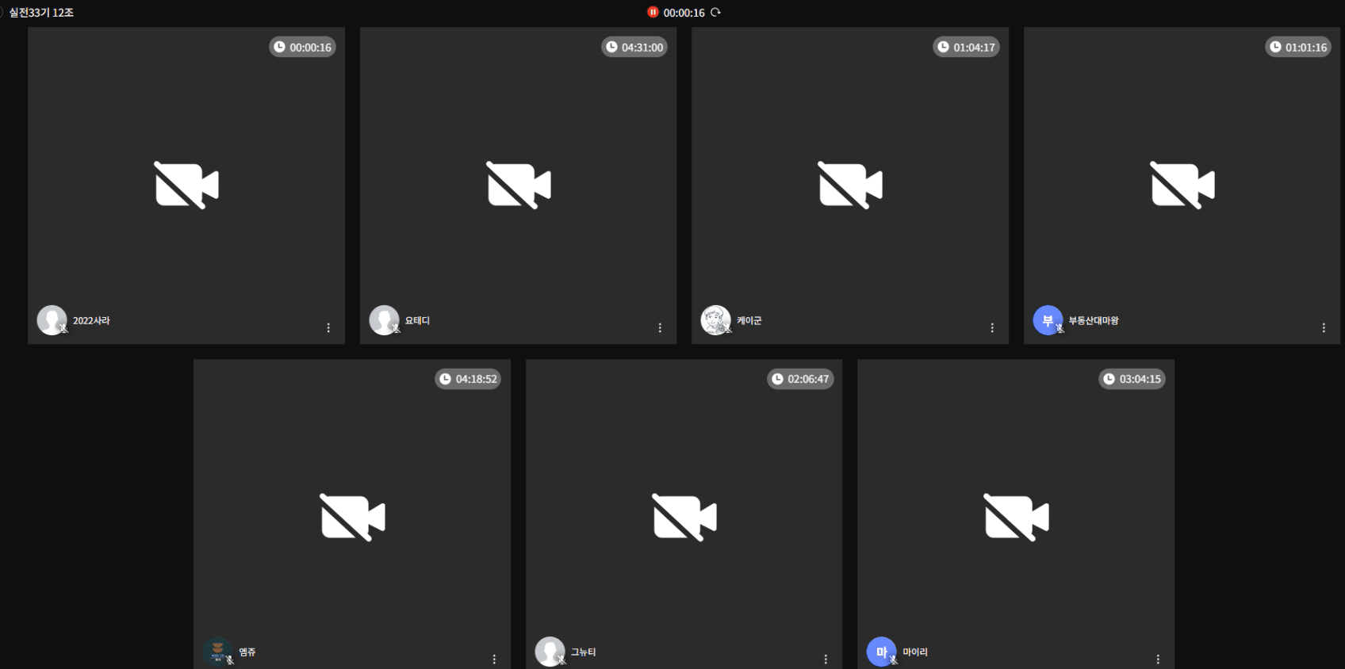
Task: Open the more options menu for 요태디
Action: tap(660, 327)
